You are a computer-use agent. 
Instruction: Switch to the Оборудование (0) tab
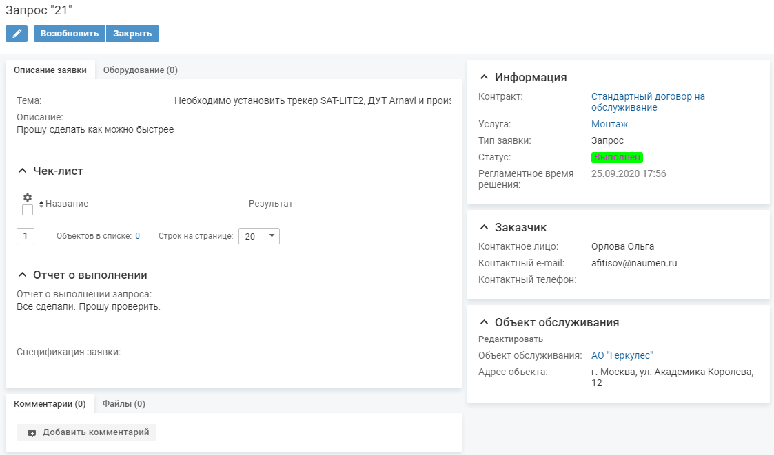coord(141,70)
